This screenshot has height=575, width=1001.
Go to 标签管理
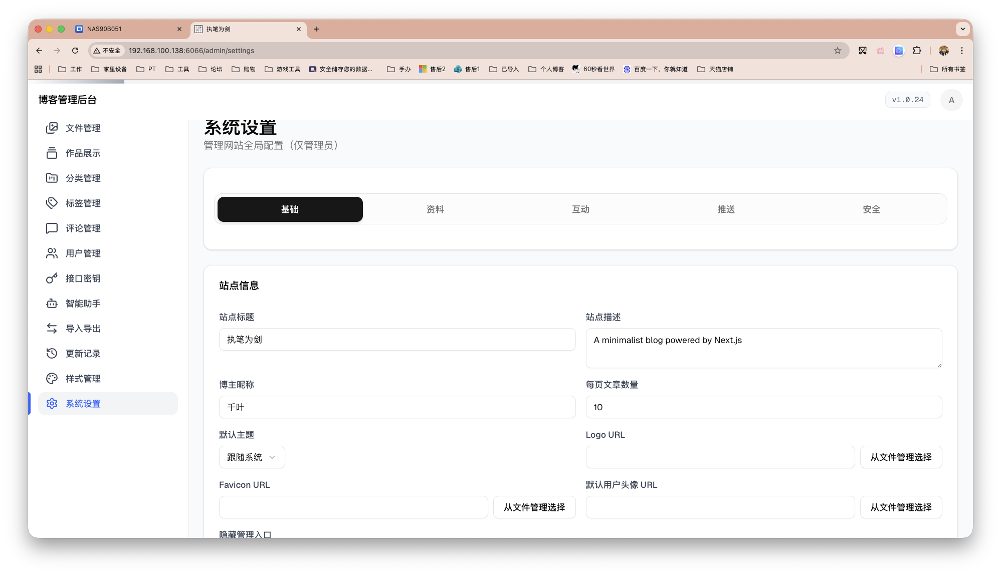82,203
